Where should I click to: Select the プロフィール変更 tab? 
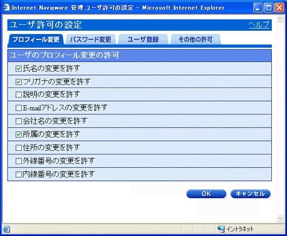[36, 39]
